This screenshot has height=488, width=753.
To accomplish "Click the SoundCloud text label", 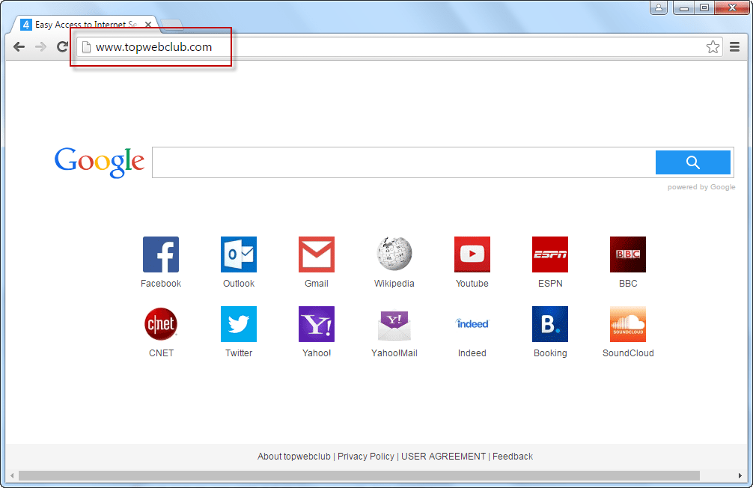I will point(628,353).
